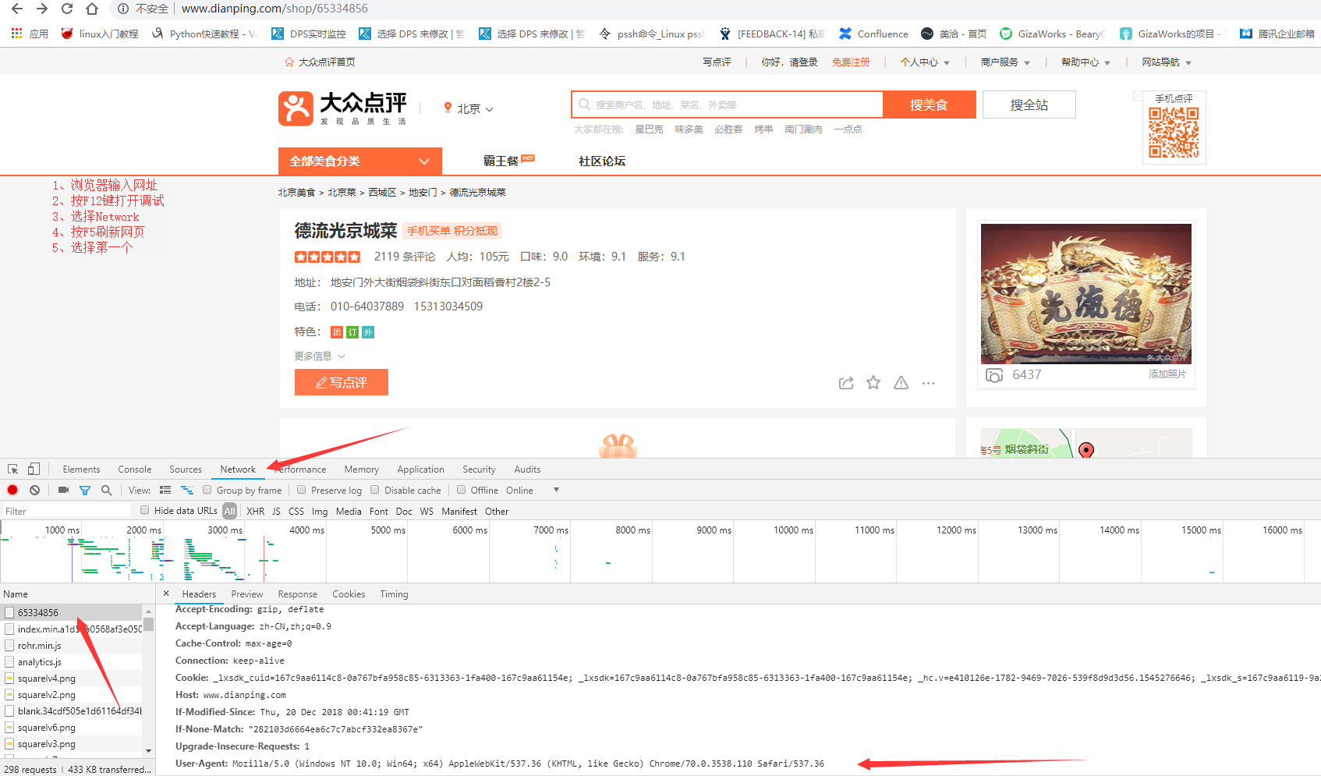Viewport: 1321px width, 776px height.
Task: Expand the 全部美食分类 menu
Action: 359,161
